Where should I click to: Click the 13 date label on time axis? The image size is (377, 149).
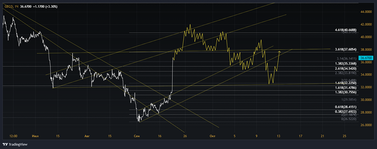point(279,136)
